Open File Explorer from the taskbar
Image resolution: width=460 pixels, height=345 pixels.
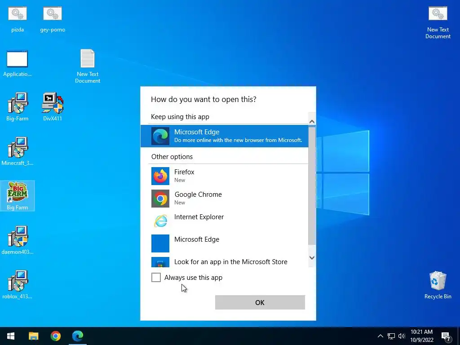(x=33, y=336)
